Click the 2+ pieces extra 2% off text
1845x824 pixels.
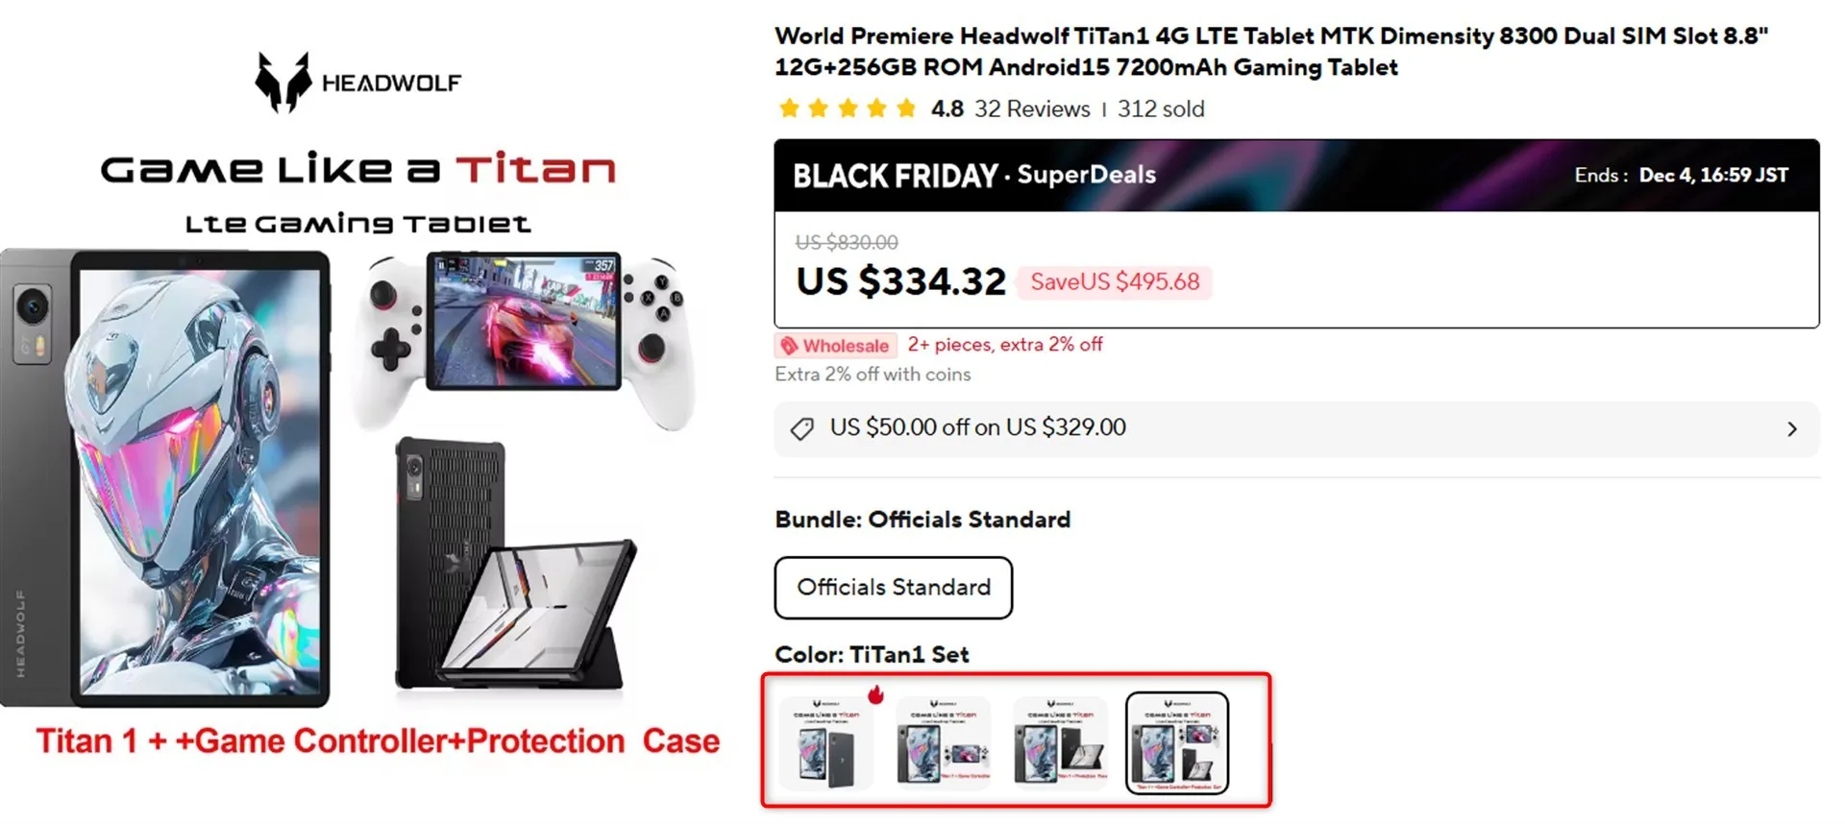[x=1004, y=345]
